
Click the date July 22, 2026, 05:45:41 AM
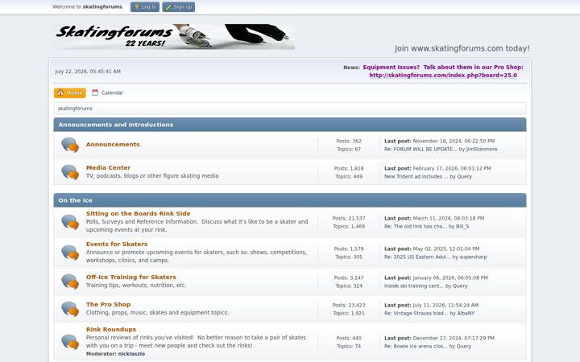pos(88,72)
